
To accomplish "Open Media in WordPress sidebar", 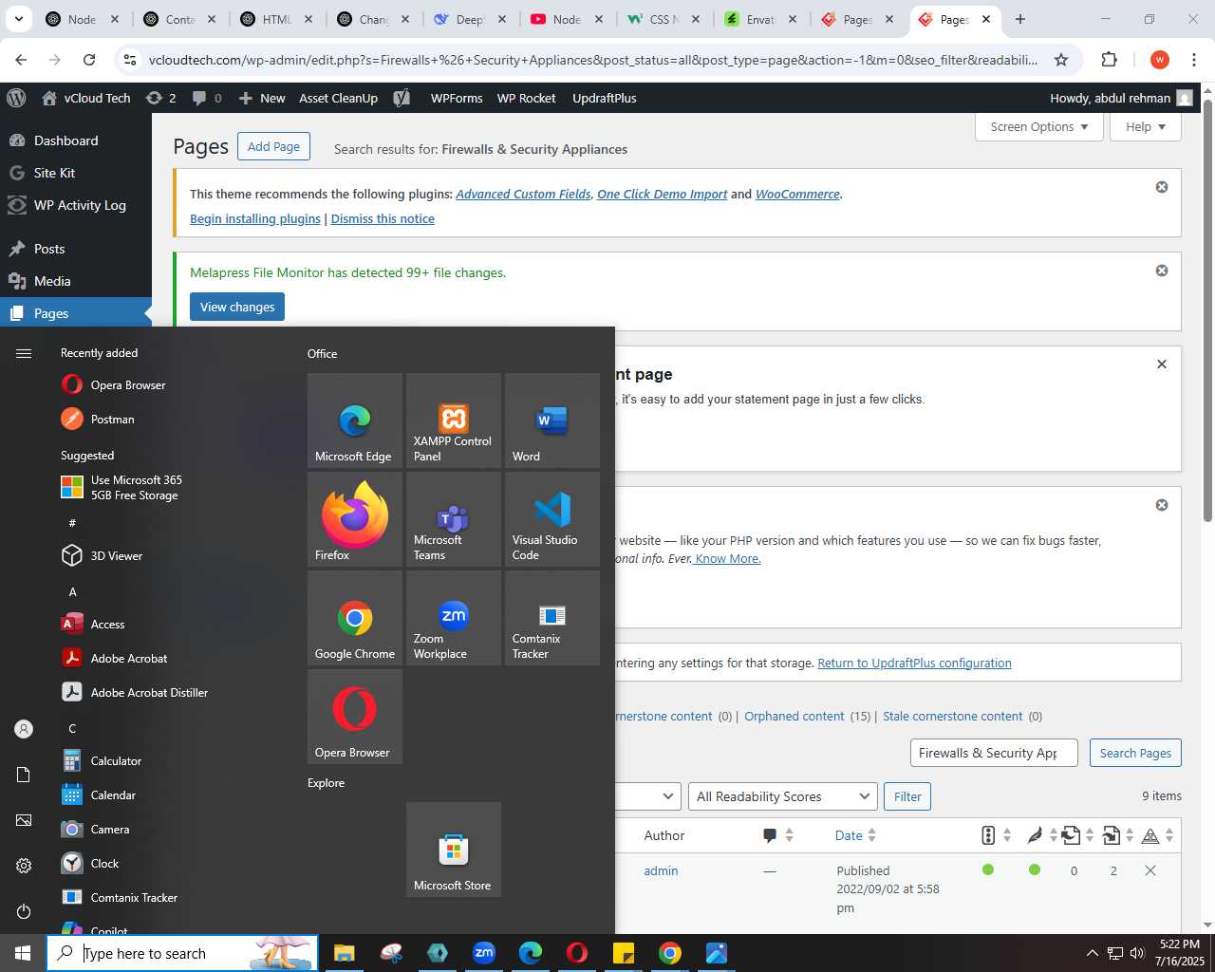I will 76,281.
